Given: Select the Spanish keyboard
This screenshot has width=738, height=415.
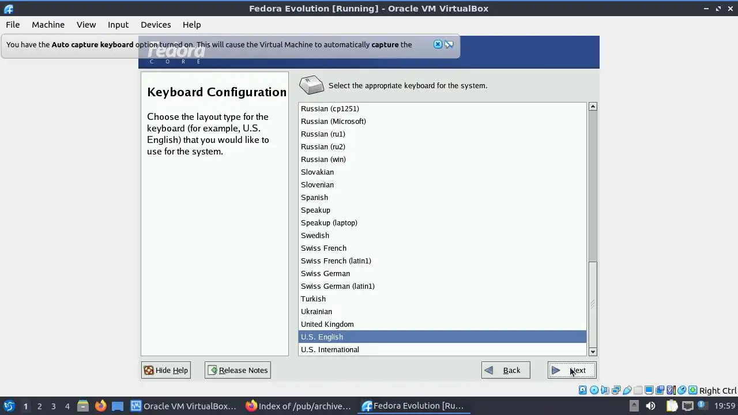Looking at the screenshot, I should tap(442, 197).
